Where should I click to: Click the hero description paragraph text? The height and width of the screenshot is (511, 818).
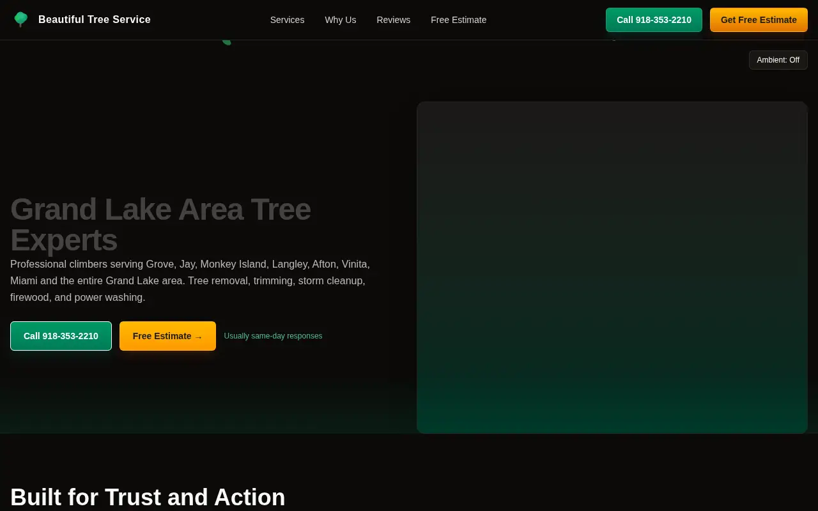(190, 280)
